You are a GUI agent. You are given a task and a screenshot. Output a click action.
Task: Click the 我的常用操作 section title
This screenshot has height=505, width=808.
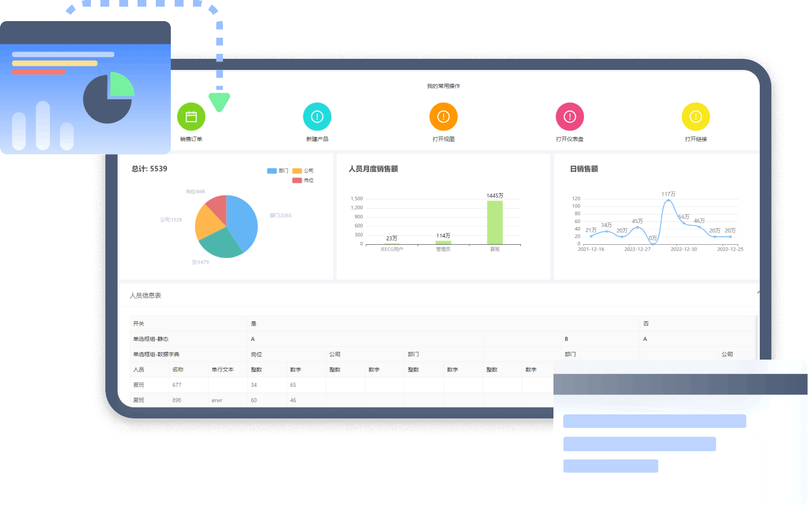point(443,86)
